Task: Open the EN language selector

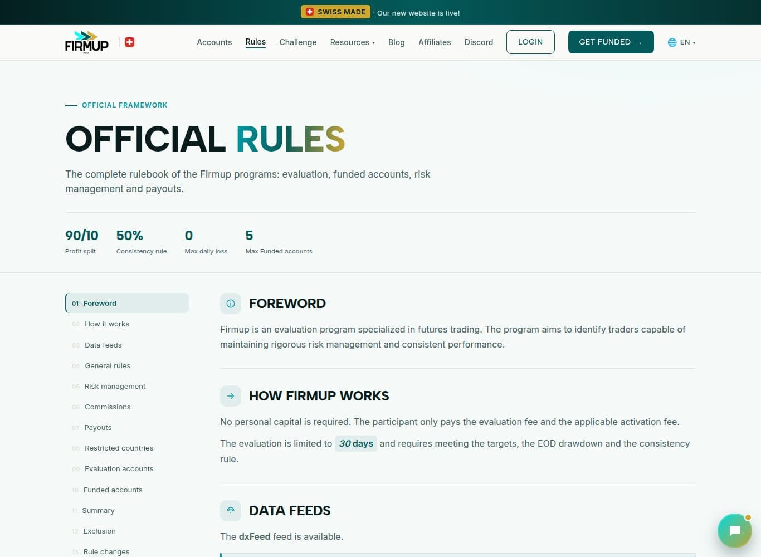Action: point(682,42)
